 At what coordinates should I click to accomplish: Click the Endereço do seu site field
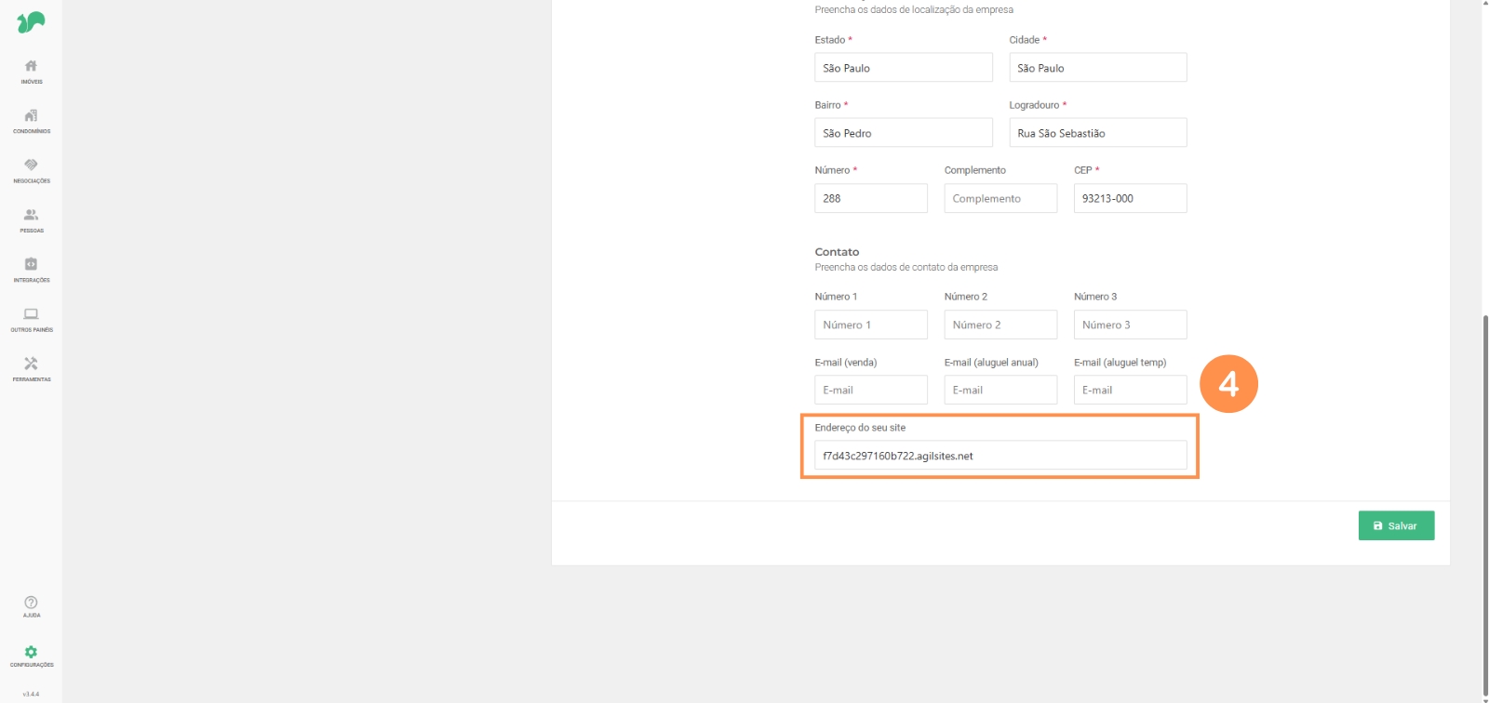[x=1000, y=456]
